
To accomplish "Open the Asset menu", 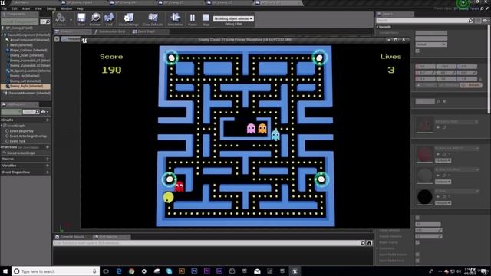I will (26, 8).
